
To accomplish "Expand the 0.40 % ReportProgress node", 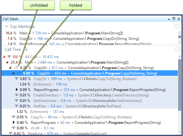I will 14,122.
